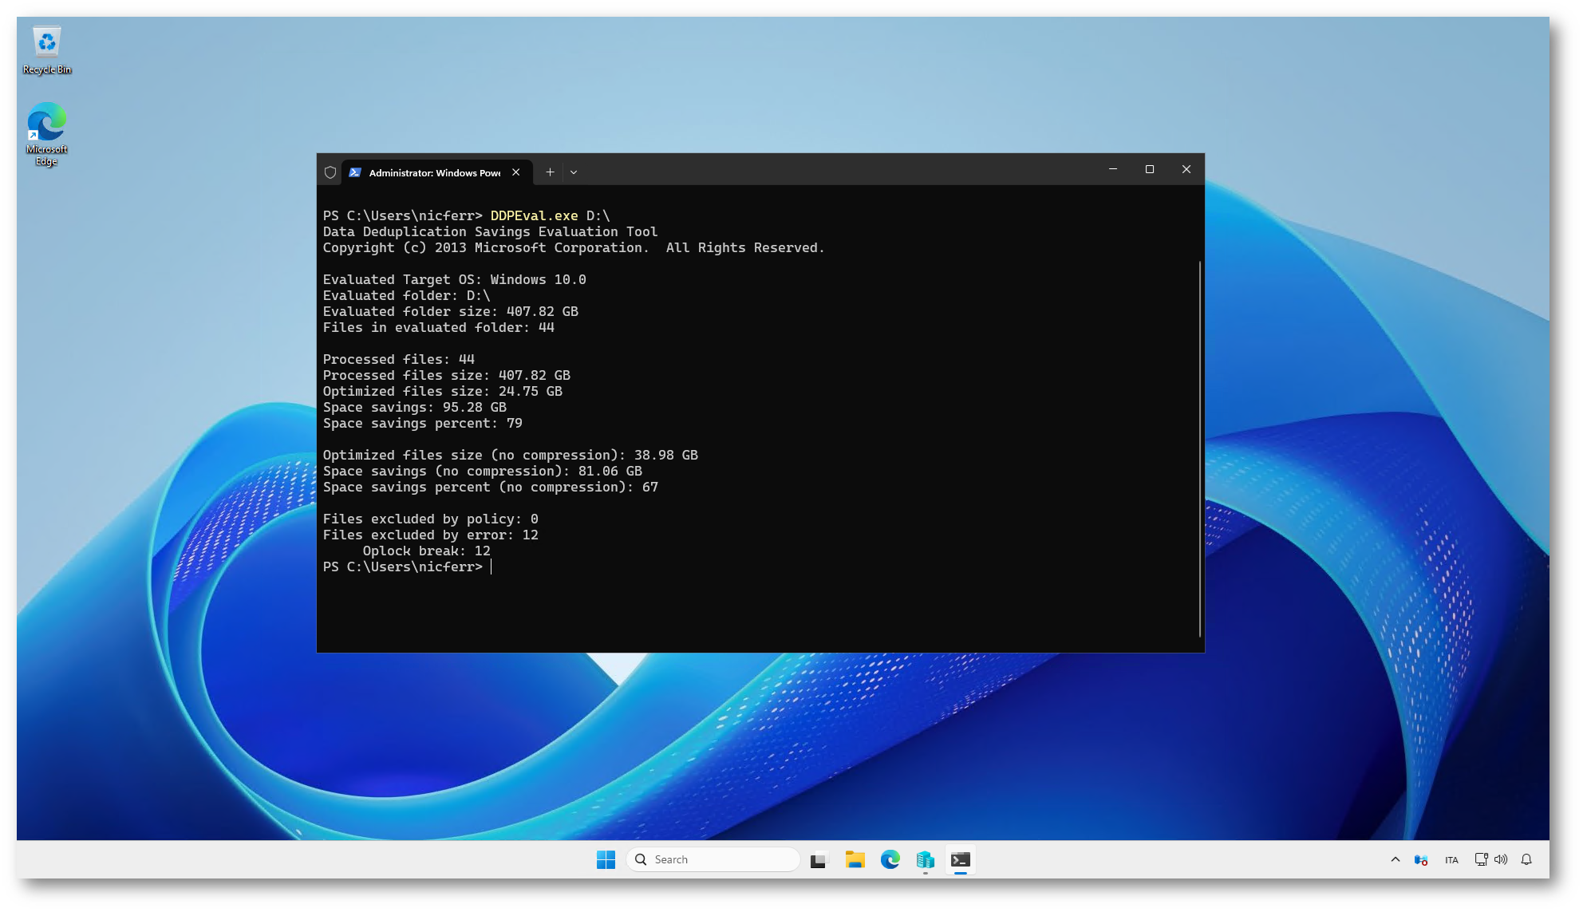Viewport: 1583px width, 912px height.
Task: Click the 'DDPEval.exe' command text
Action: coord(534,215)
